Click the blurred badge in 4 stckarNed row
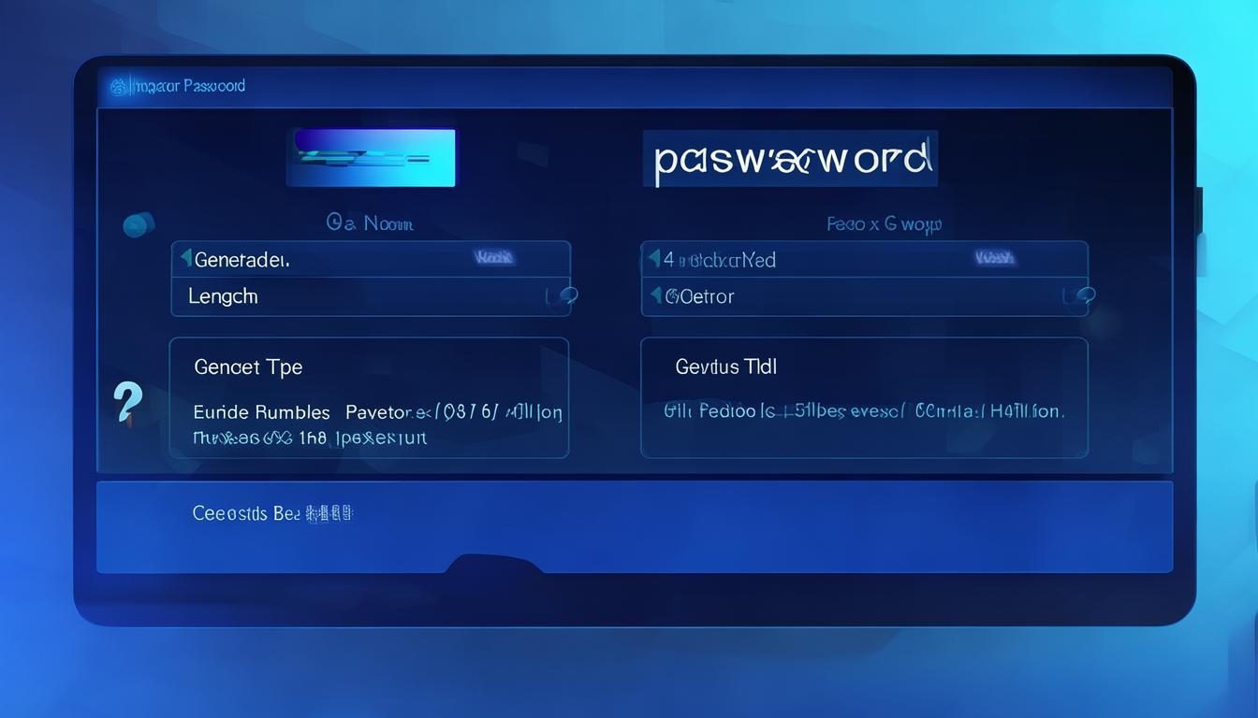This screenshot has width=1258, height=718. [x=994, y=258]
